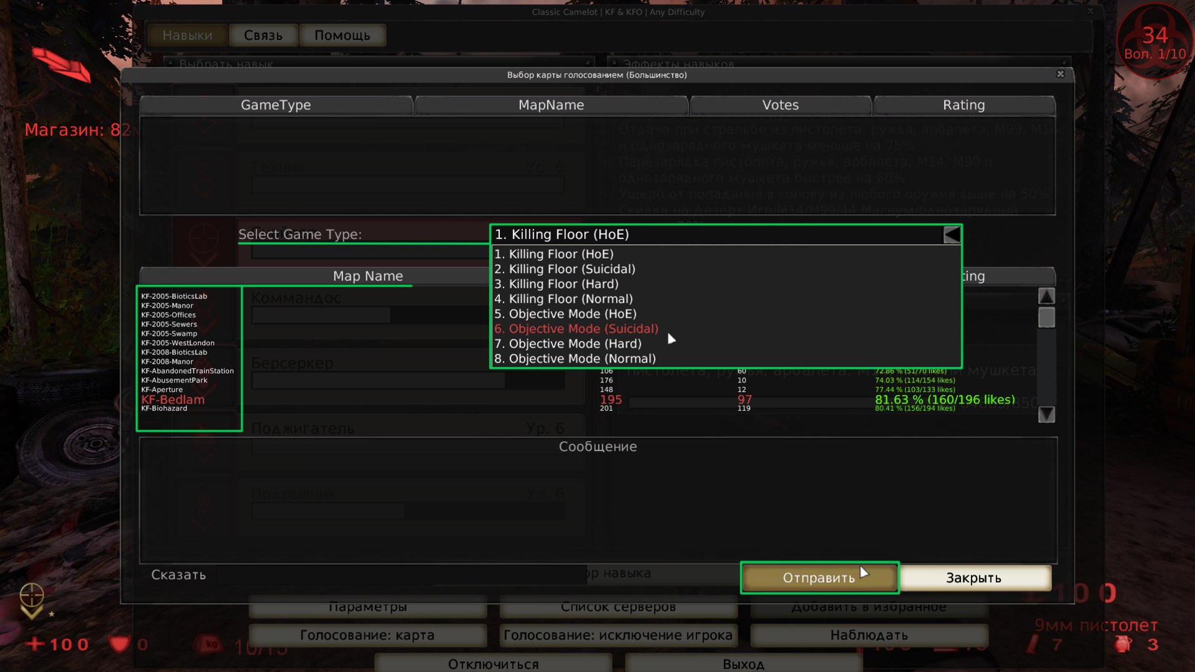Choose 5. Objective Mode (HoE)
This screenshot has height=672, width=1195.
[x=565, y=314]
